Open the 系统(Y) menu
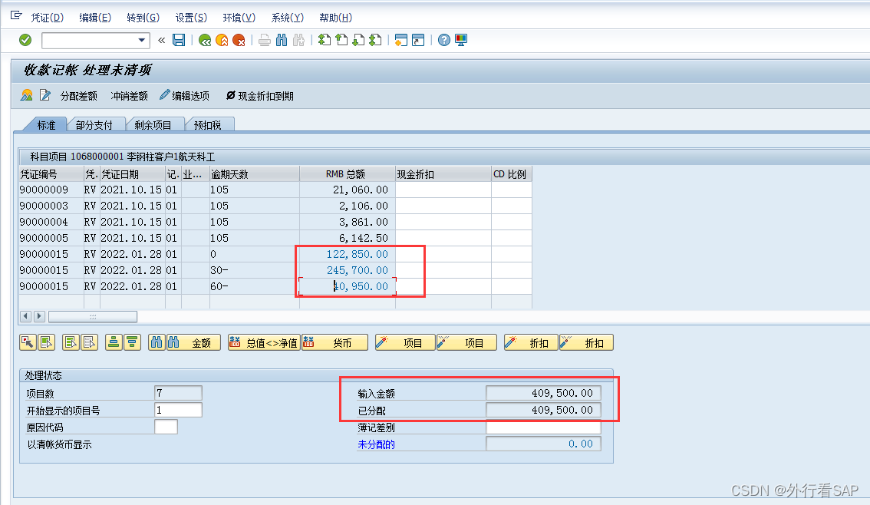870x505 pixels. (x=288, y=18)
